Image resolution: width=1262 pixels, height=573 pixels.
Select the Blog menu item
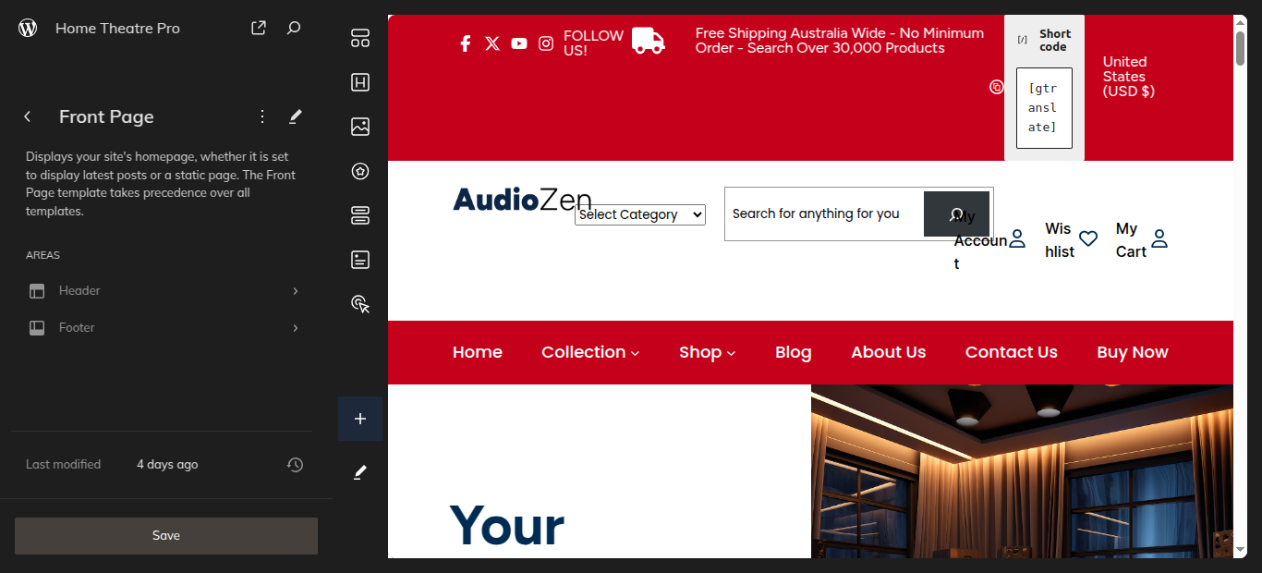pyautogui.click(x=794, y=352)
